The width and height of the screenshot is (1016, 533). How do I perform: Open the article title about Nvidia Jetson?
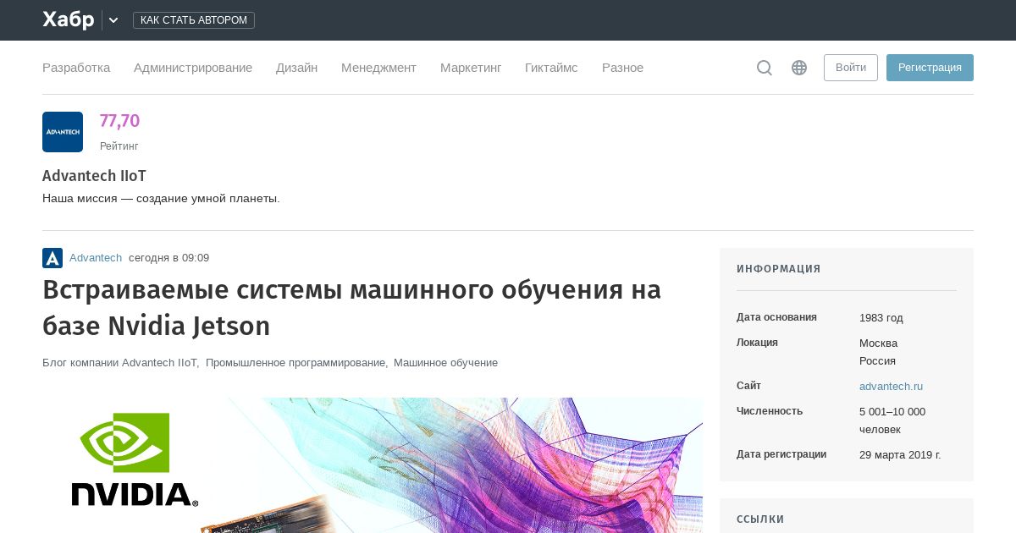click(351, 308)
